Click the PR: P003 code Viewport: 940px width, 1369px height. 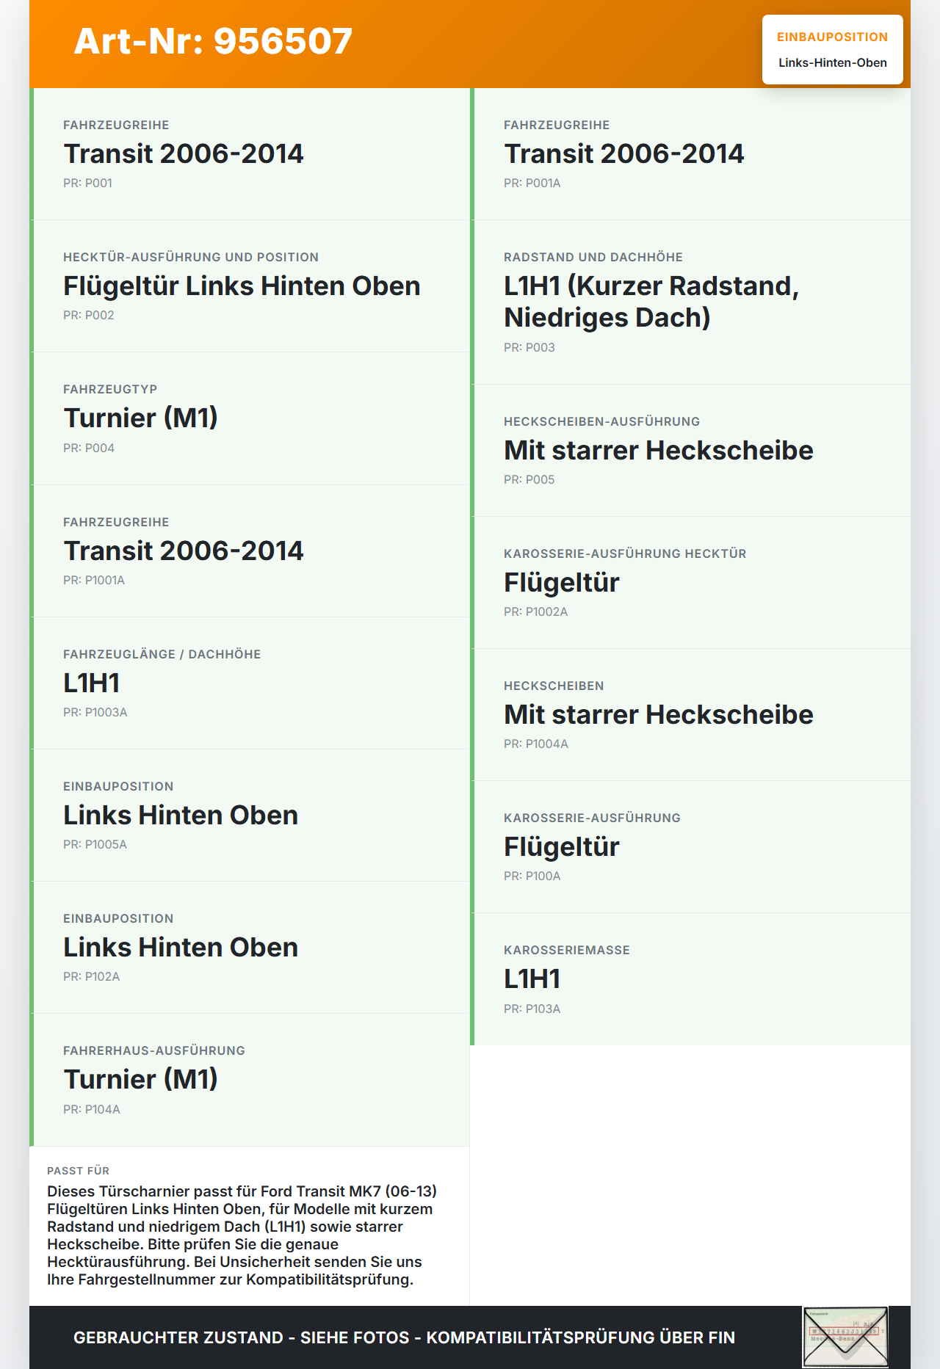pos(529,348)
